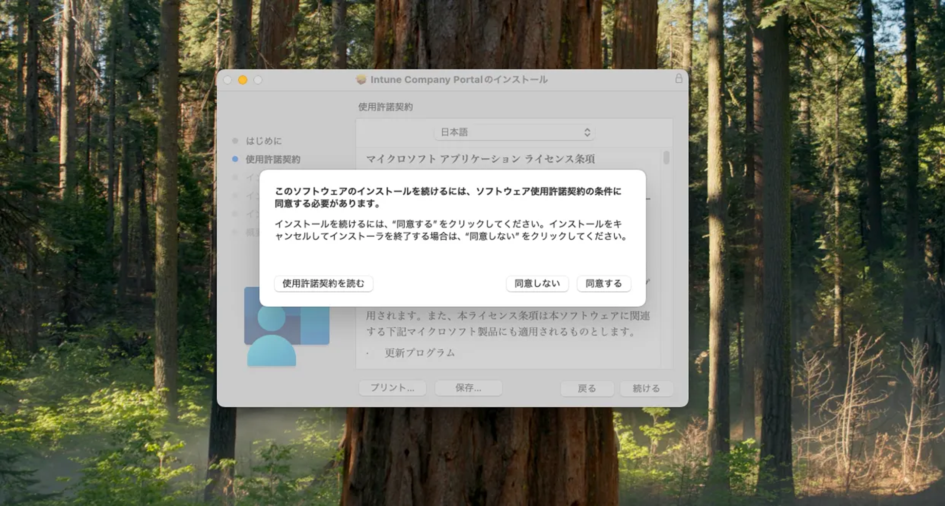Click the 保存... button
The width and height of the screenshot is (945, 506).
coord(468,388)
